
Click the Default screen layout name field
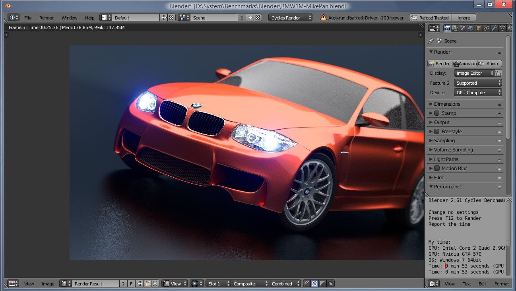[136, 17]
